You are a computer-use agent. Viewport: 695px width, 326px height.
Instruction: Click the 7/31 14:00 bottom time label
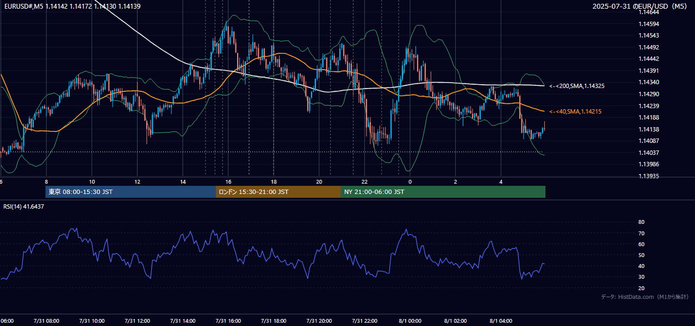pyautogui.click(x=183, y=321)
